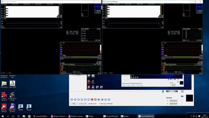The image size is (209, 118).
Task: Click the blue AFC box in Linrad Delta44 window
Action: click(x=98, y=7)
